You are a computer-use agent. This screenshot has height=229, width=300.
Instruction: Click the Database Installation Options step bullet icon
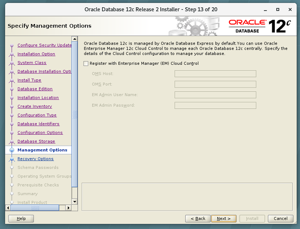[x=12, y=72]
